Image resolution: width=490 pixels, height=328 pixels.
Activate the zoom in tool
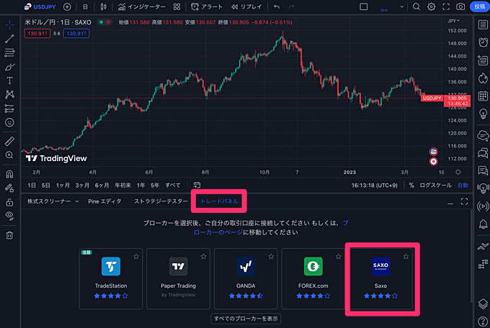9,155
